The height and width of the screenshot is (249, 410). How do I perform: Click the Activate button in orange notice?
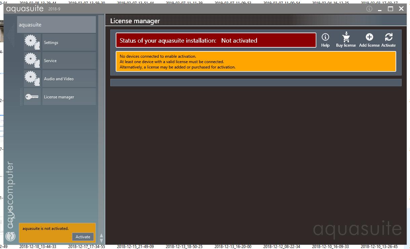[83, 237]
